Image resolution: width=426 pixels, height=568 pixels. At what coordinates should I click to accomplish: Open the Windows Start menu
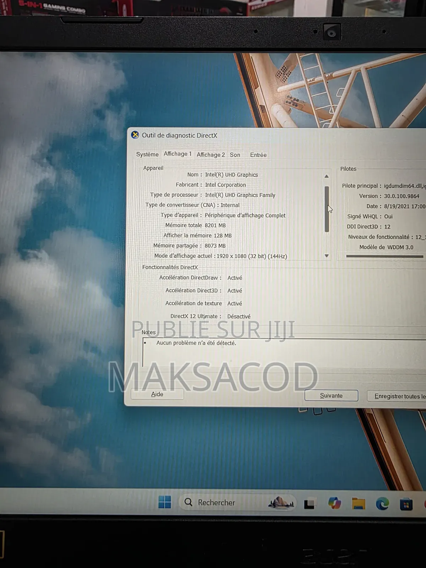pyautogui.click(x=165, y=502)
